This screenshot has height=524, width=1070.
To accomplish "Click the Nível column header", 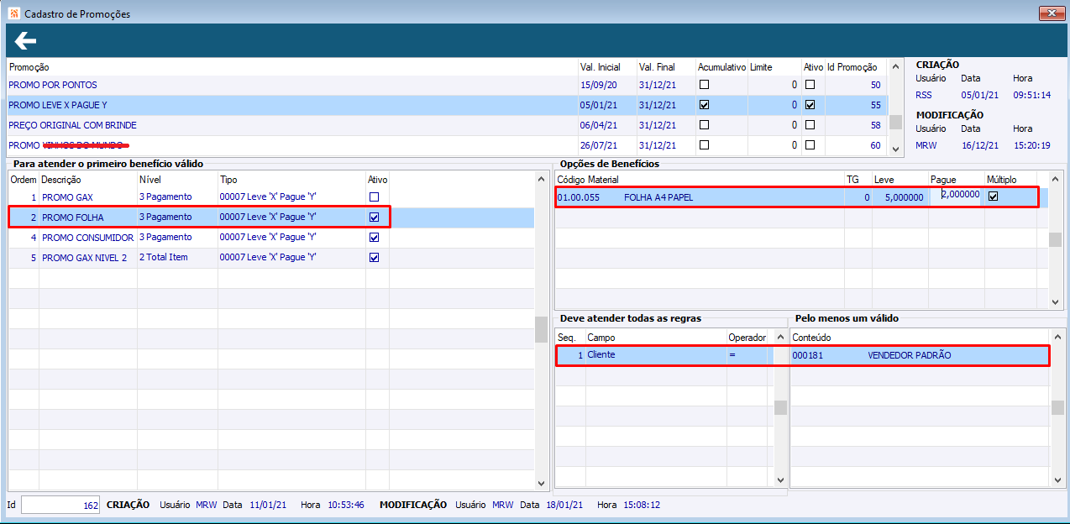I will tap(149, 180).
